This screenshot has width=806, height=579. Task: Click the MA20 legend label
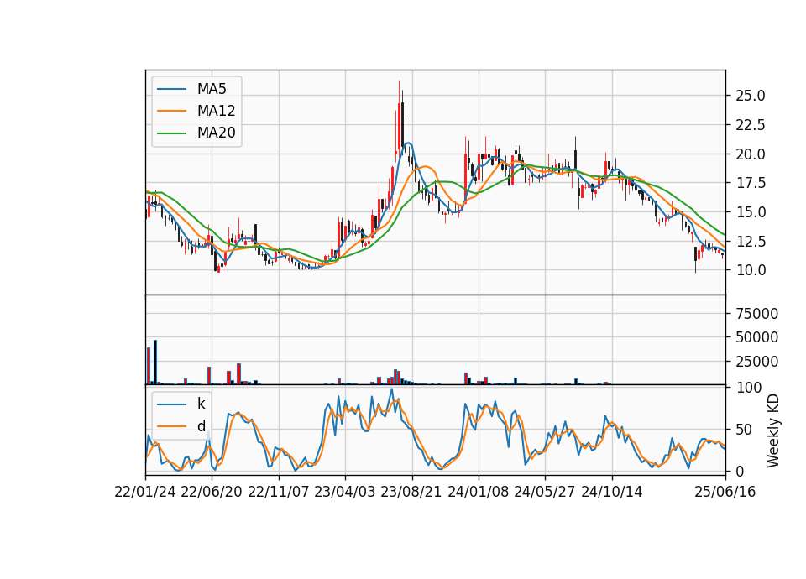pyautogui.click(x=216, y=133)
